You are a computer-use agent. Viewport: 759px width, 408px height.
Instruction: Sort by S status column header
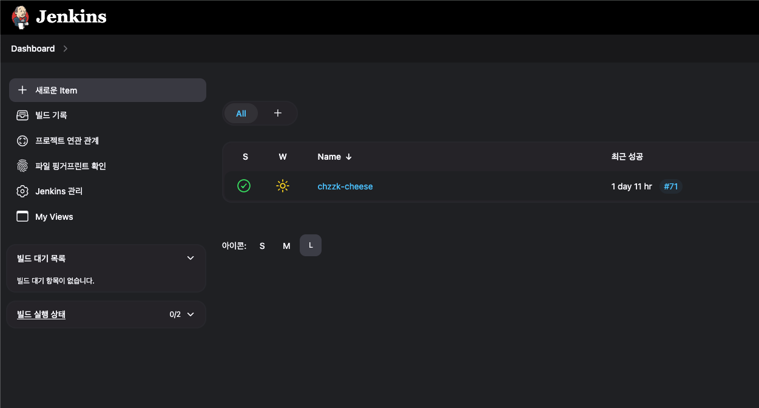pyautogui.click(x=245, y=157)
